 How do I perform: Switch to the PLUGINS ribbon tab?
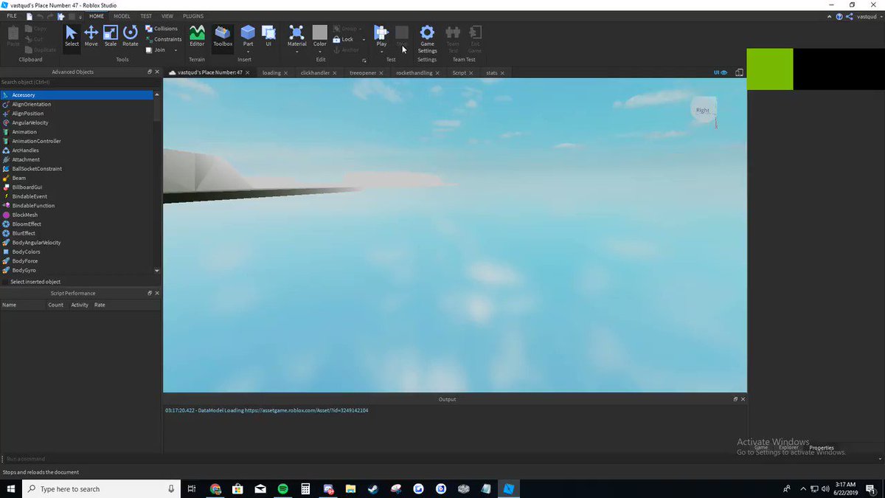tap(193, 15)
